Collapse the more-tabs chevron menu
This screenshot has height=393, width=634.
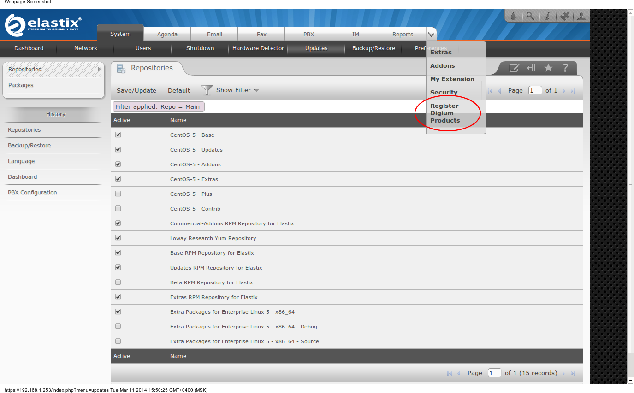point(431,34)
